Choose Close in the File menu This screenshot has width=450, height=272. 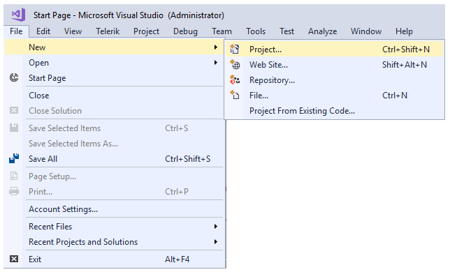(114, 96)
